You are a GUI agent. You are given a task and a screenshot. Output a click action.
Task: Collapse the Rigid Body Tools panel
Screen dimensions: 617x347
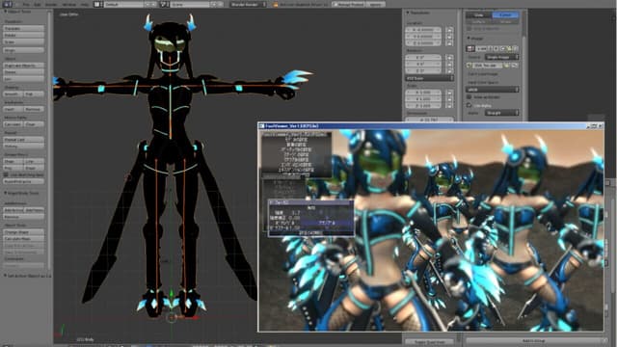6,193
